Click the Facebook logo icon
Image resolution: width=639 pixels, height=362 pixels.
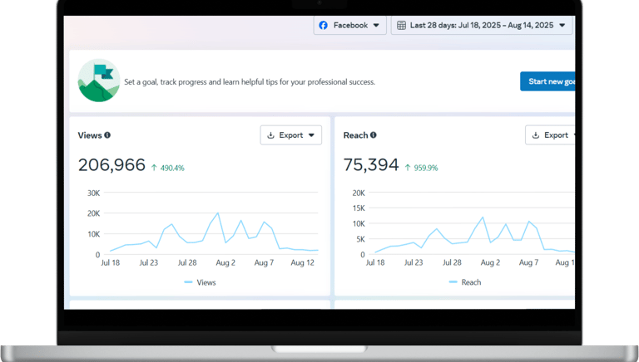click(x=323, y=25)
